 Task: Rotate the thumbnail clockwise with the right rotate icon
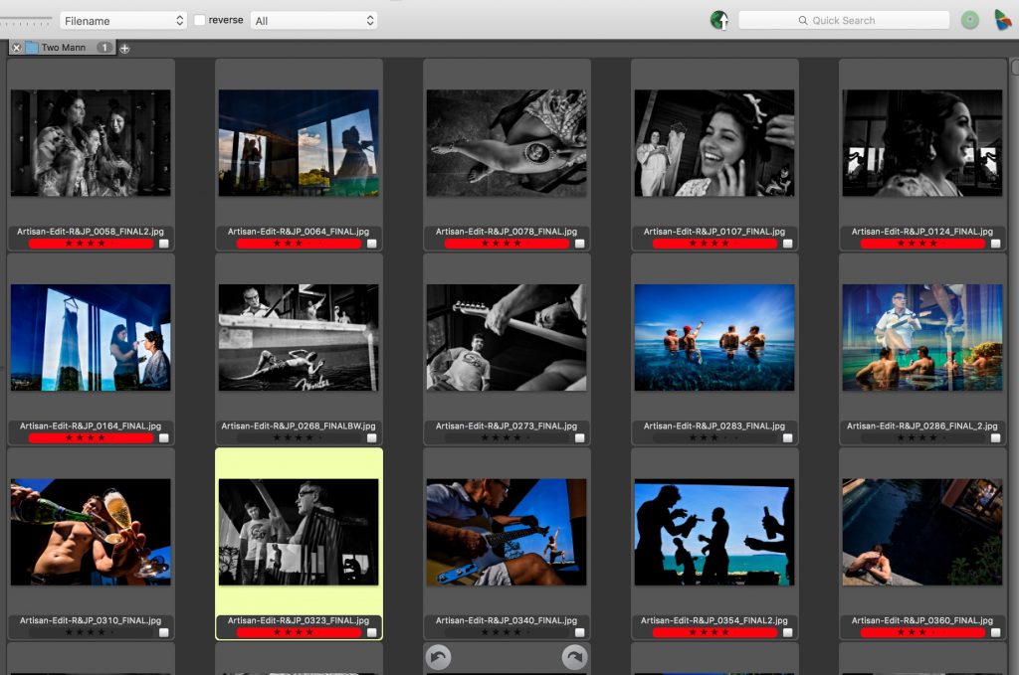574,657
